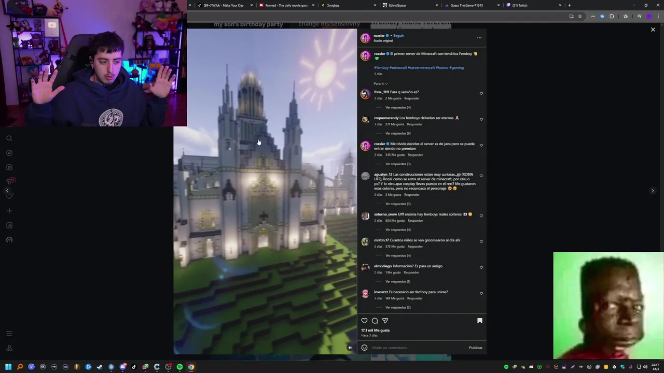Image resolution: width=664 pixels, height=373 pixels.
Task: Go to the next post arrow
Action: point(653,191)
